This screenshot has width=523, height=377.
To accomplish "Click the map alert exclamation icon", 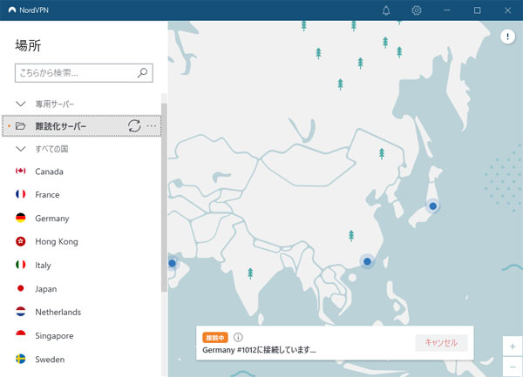I will click(x=507, y=37).
